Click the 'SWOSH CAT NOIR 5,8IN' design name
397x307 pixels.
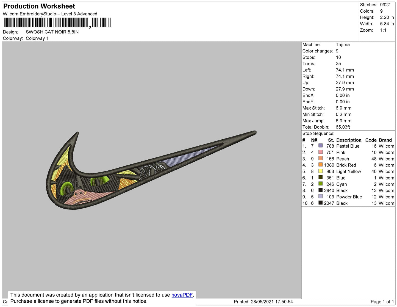52,32
